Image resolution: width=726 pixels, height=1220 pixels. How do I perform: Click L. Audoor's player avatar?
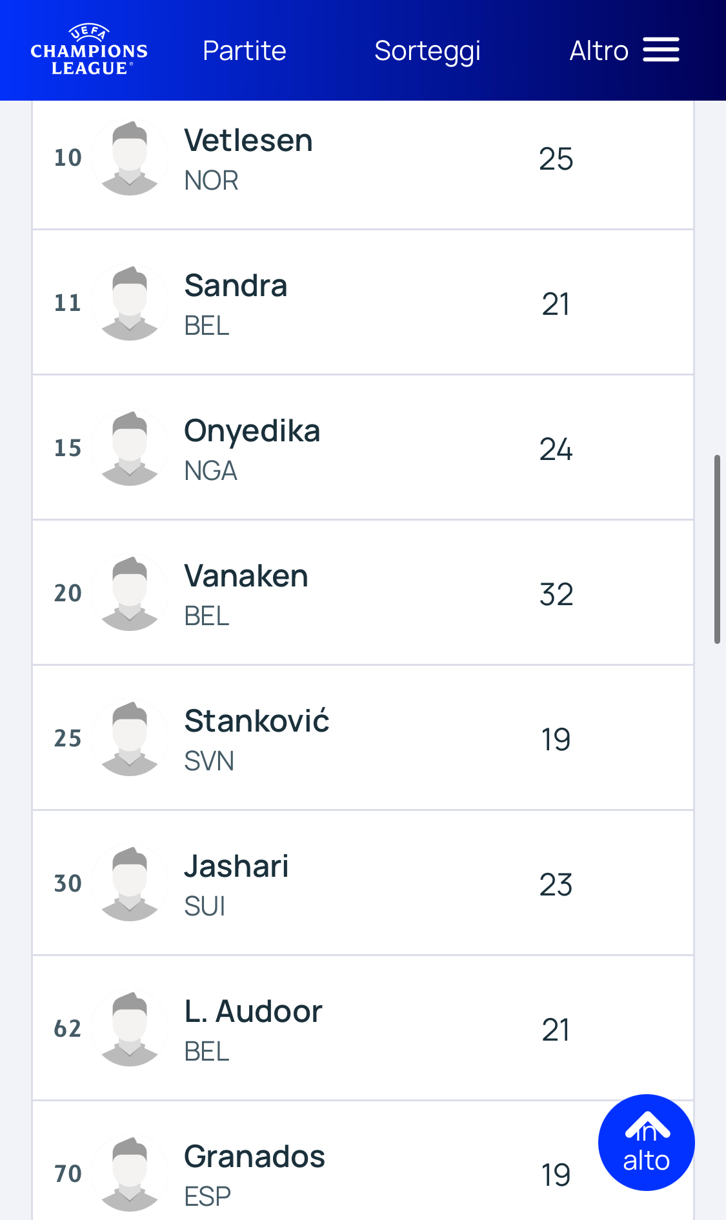pos(130,1028)
